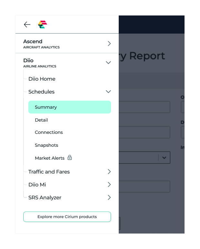200x249 pixels.
Task: Click the lock icon beside Market Alerts
Action: click(x=70, y=158)
